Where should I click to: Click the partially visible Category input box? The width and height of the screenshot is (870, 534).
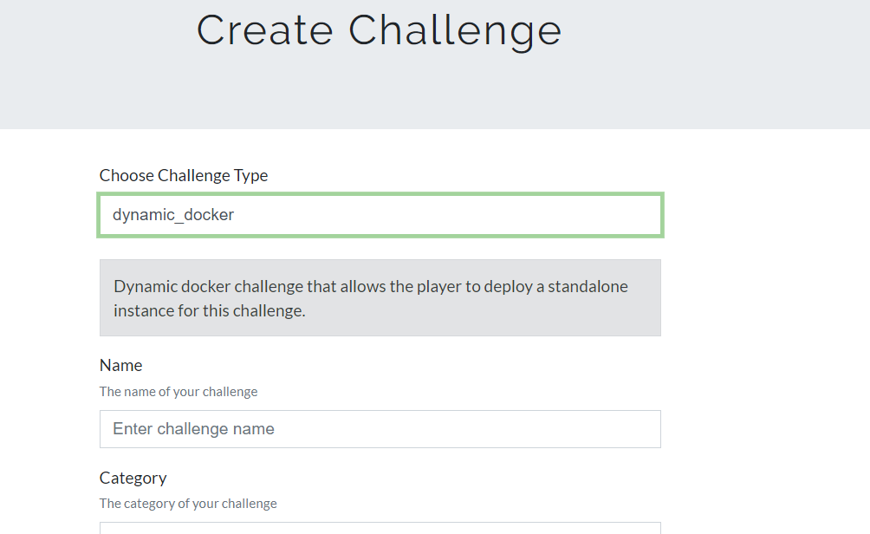tap(380, 528)
